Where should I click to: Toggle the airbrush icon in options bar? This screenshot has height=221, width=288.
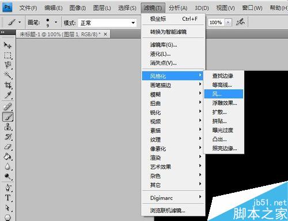tap(240, 22)
